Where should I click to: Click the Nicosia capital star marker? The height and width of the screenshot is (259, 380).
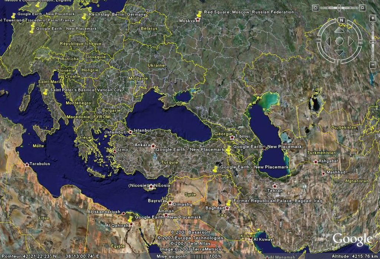tap(151, 186)
